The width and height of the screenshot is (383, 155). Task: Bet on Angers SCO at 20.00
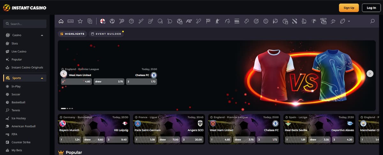click(x=193, y=139)
